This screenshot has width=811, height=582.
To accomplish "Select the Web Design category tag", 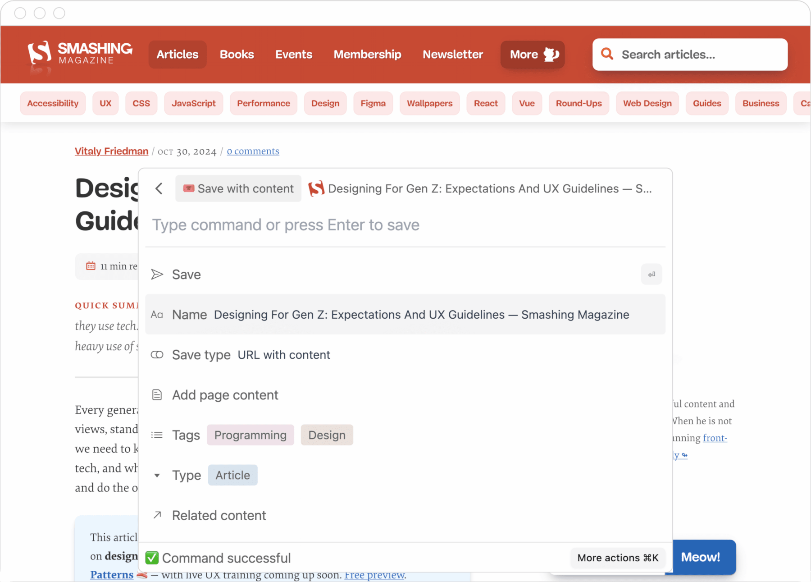I will pyautogui.click(x=647, y=103).
